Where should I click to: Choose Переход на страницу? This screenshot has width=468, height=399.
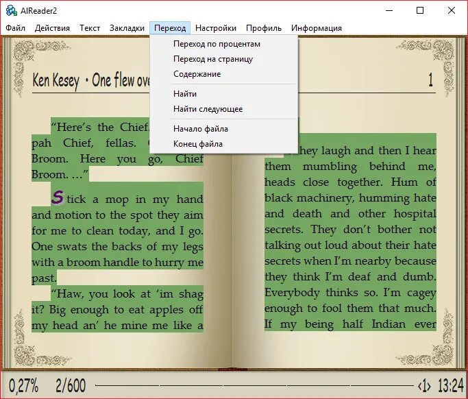224,59
